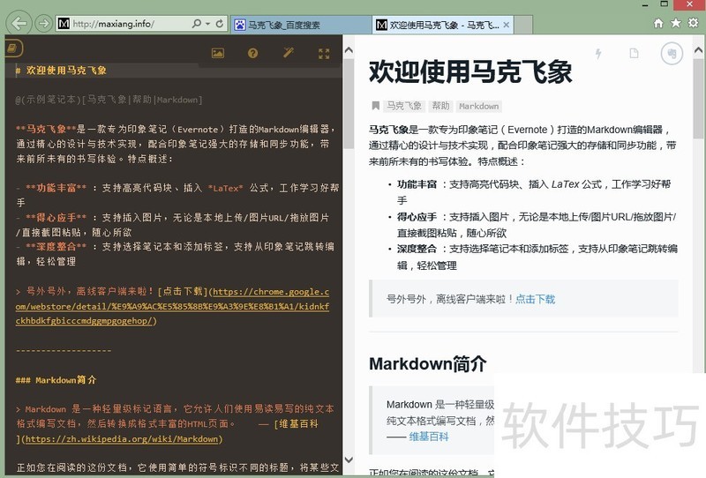This screenshot has width=706, height=478.
Task: Refresh the page with the reload icon
Action: (220, 24)
